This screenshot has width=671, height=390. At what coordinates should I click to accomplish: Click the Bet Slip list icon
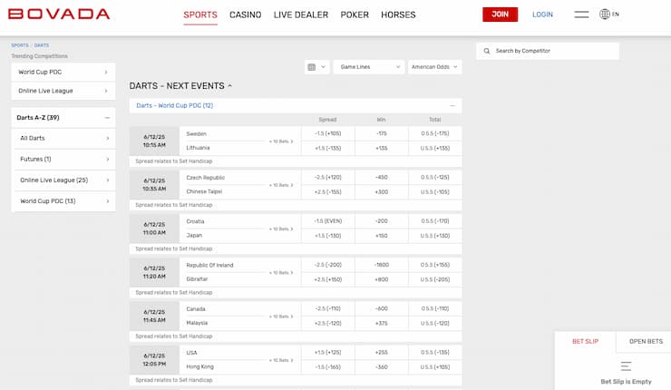tap(626, 366)
